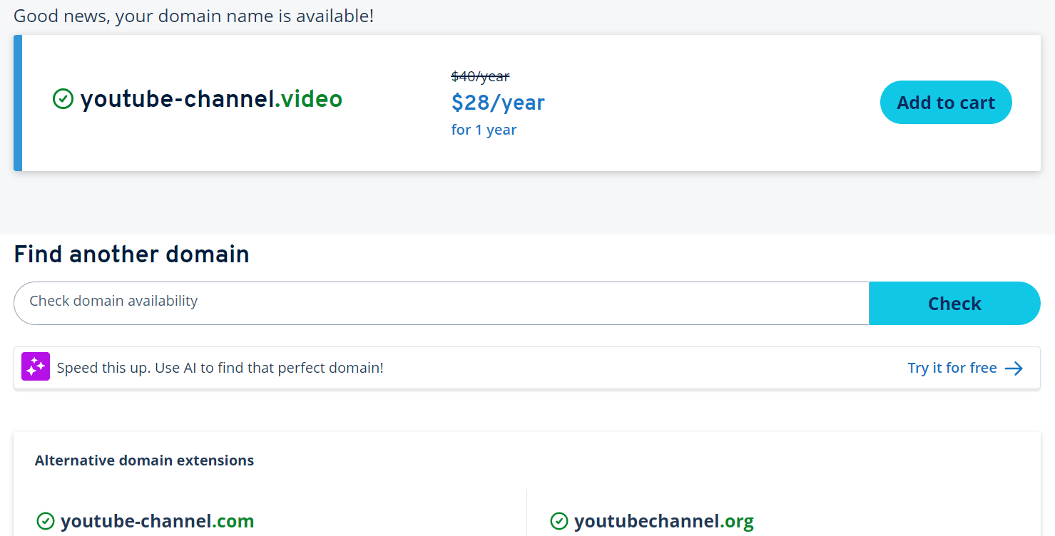Click the blue accent bar on domain card
1055x536 pixels.
[18, 103]
